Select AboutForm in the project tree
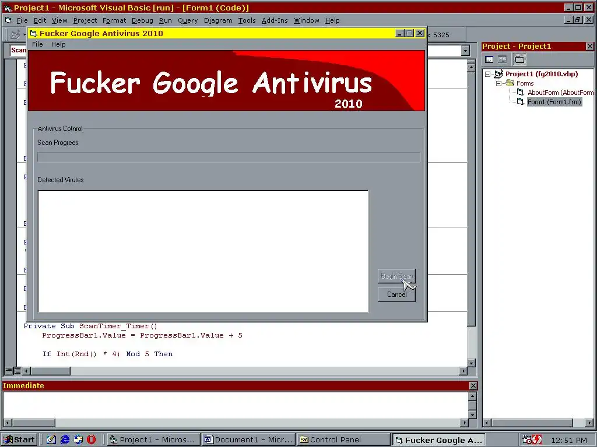 pos(555,93)
